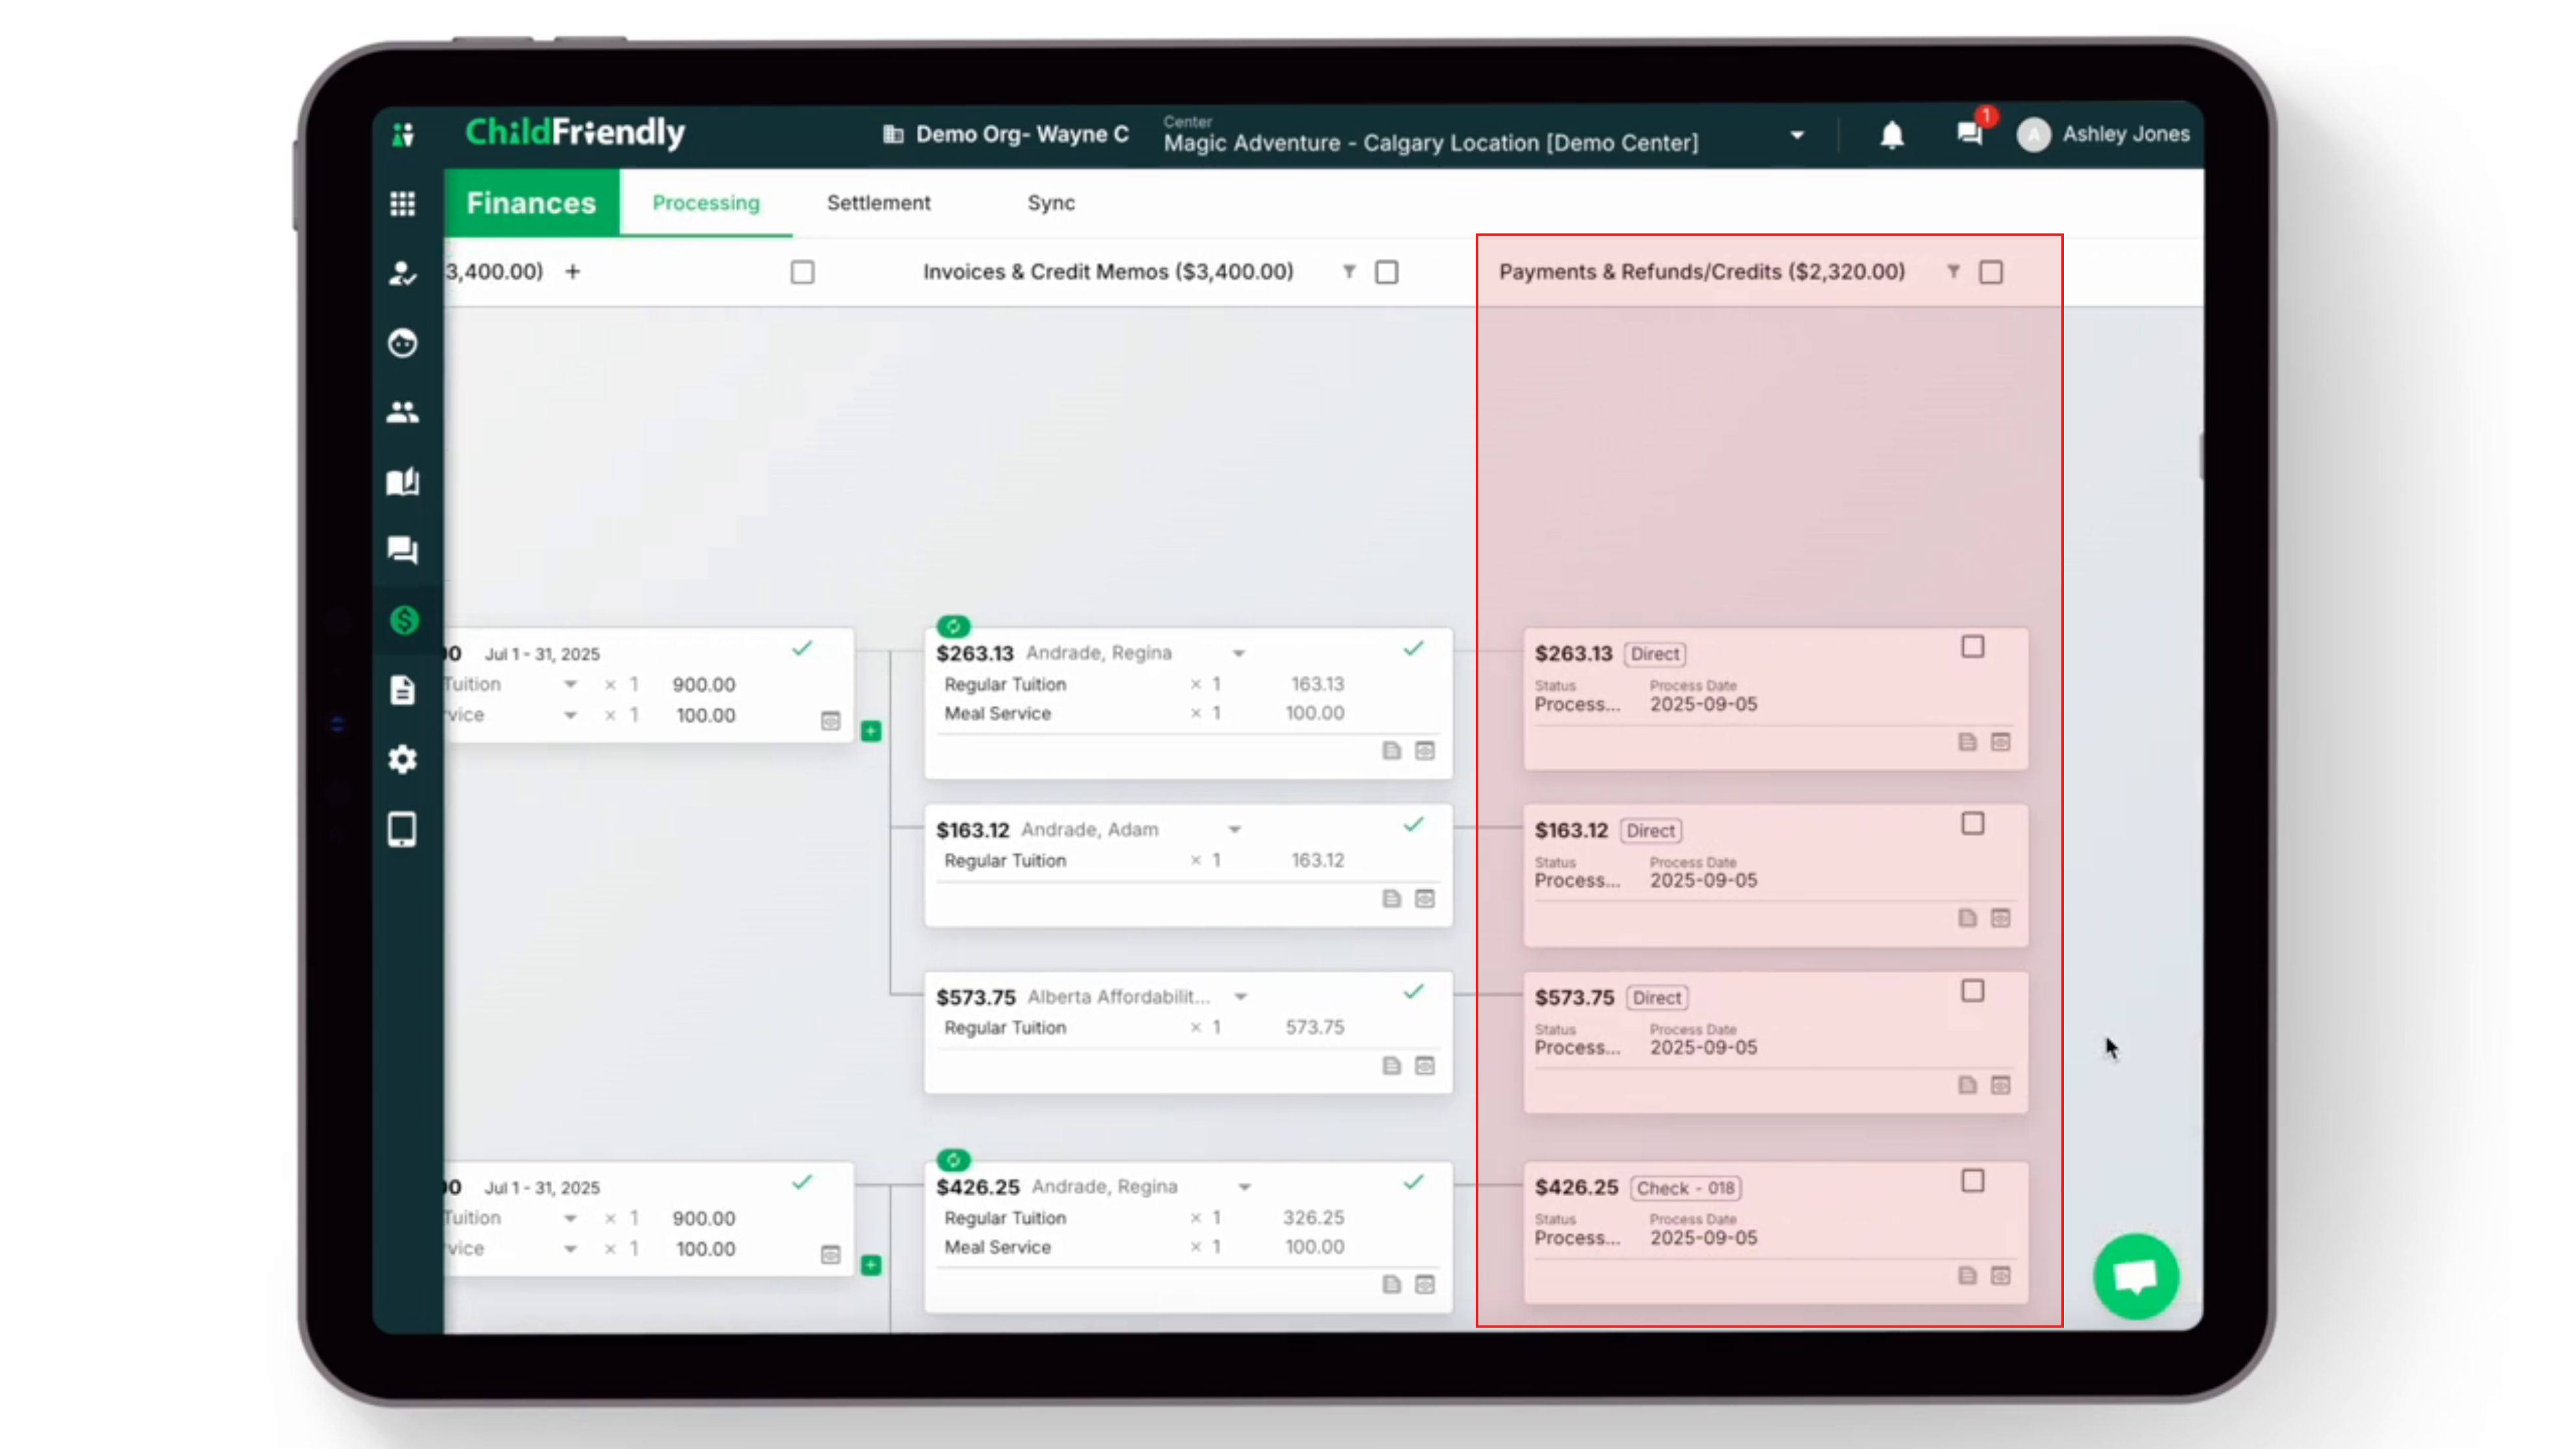Expand dropdown beside Andrade, Adam $163.12

click(1234, 829)
